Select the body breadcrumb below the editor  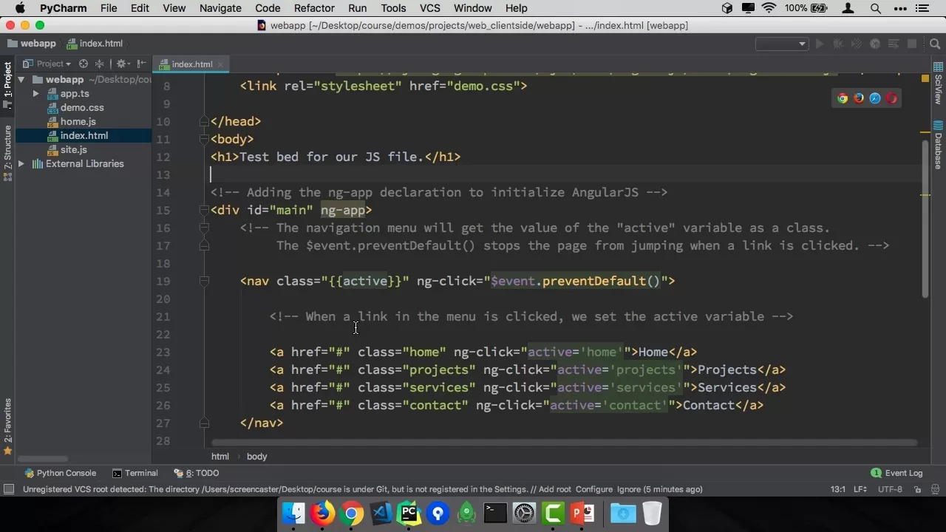pyautogui.click(x=256, y=456)
